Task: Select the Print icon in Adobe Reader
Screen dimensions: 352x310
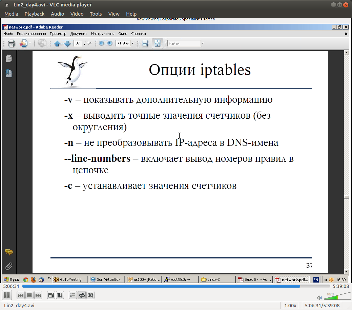Action: (x=11, y=43)
